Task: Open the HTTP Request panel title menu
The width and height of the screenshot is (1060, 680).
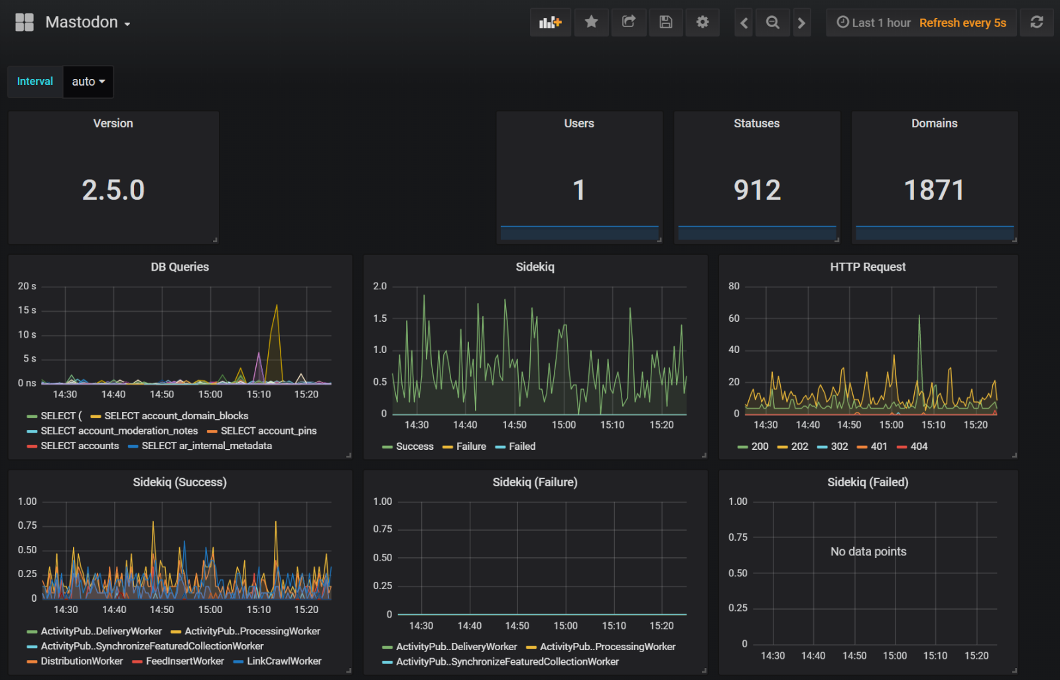Action: tap(868, 267)
